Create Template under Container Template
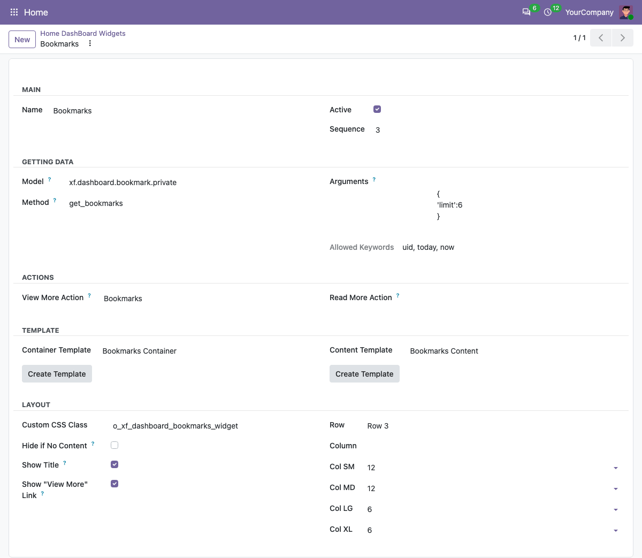The image size is (642, 558). coord(57,374)
